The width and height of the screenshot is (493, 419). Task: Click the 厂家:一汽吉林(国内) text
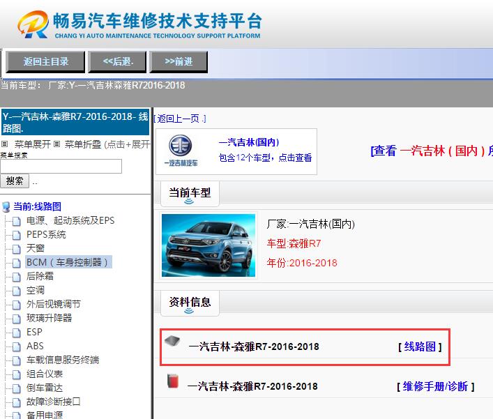(x=310, y=224)
